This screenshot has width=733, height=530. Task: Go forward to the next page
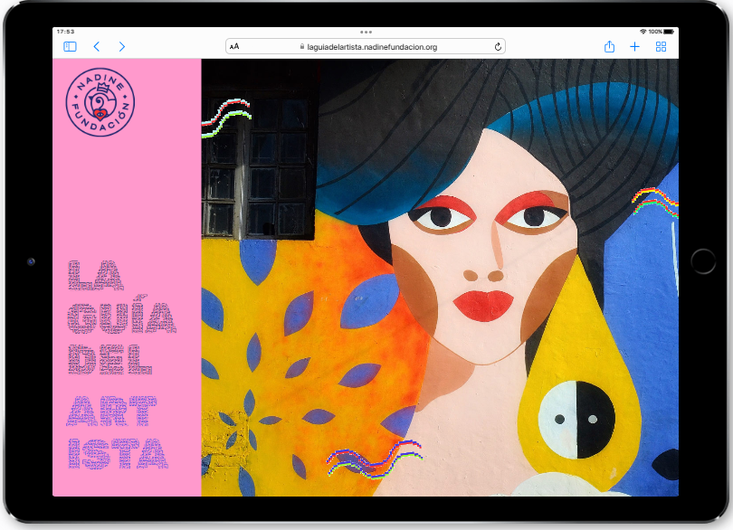[122, 47]
